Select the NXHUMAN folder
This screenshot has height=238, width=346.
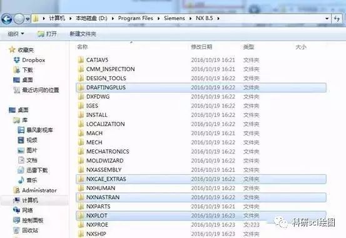click(x=101, y=188)
